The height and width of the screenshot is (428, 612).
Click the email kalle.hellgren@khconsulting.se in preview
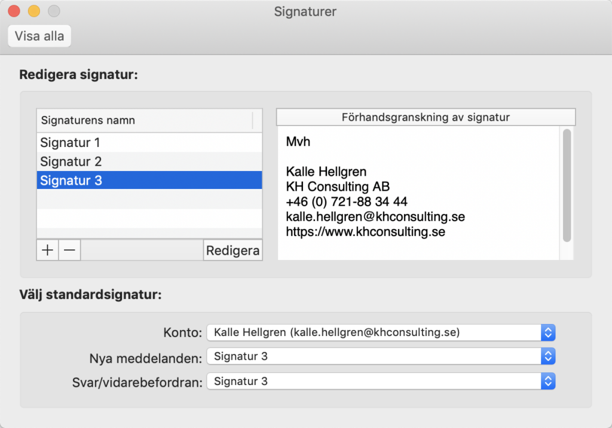pos(375,216)
